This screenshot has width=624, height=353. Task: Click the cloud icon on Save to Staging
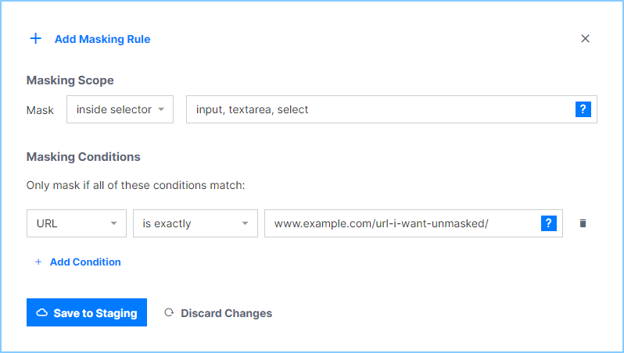pyautogui.click(x=42, y=313)
